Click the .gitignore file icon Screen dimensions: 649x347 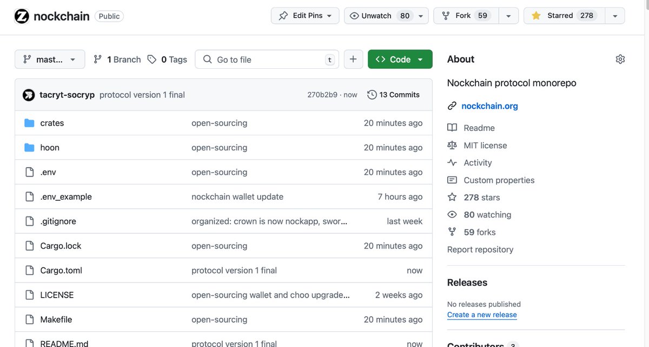point(30,221)
